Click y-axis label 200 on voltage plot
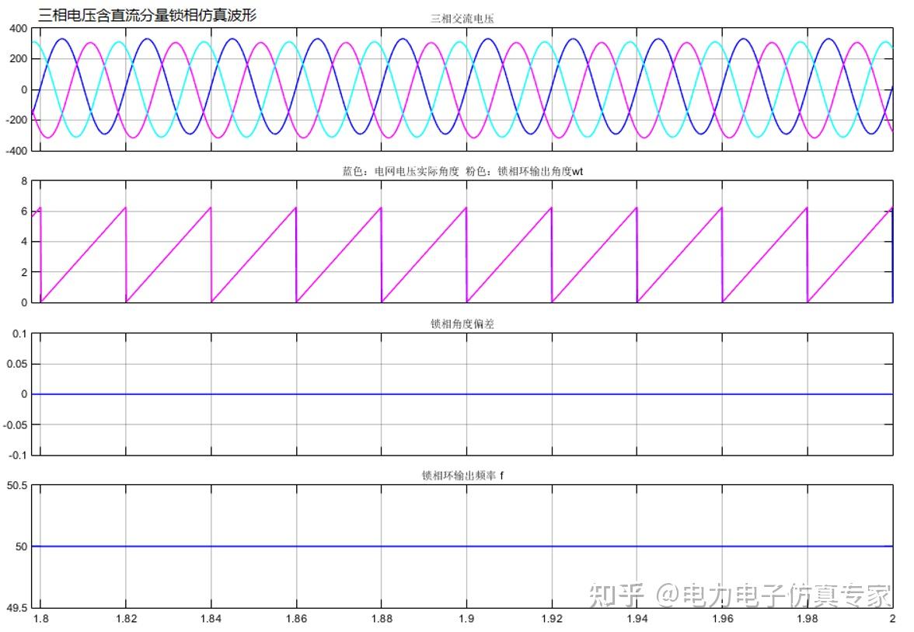 coord(18,59)
